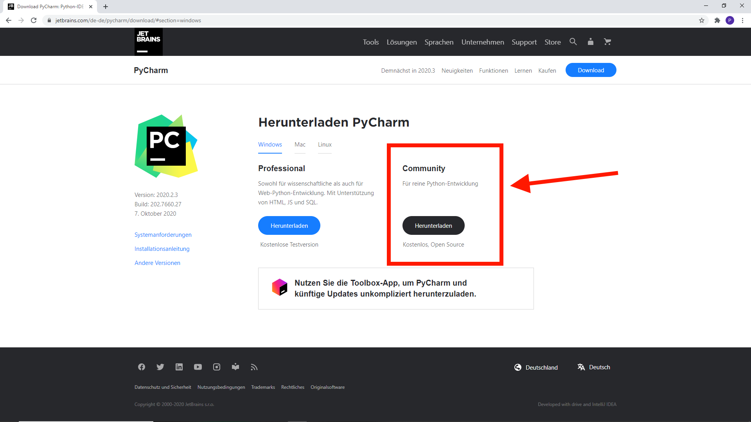Screen dimensions: 751x422
Task: Change language from Deutsch
Action: 594,367
